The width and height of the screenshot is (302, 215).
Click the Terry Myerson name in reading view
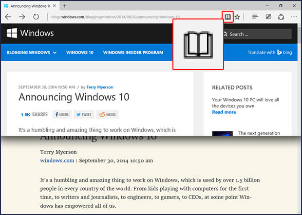click(x=58, y=152)
